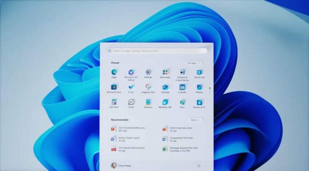
Task: Click the search box for apps and settings
Action: tap(157, 51)
